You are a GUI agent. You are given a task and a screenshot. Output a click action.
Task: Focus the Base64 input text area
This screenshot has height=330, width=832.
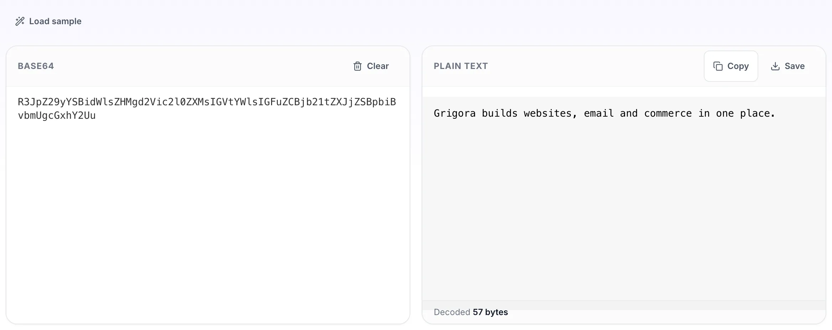pos(208,204)
